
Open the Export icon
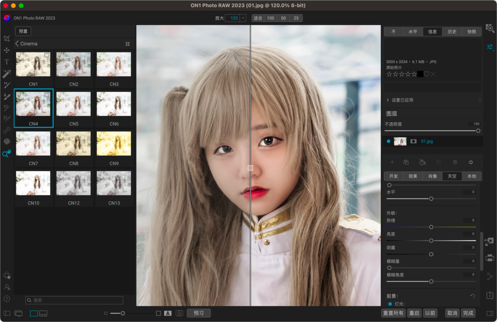point(490,295)
